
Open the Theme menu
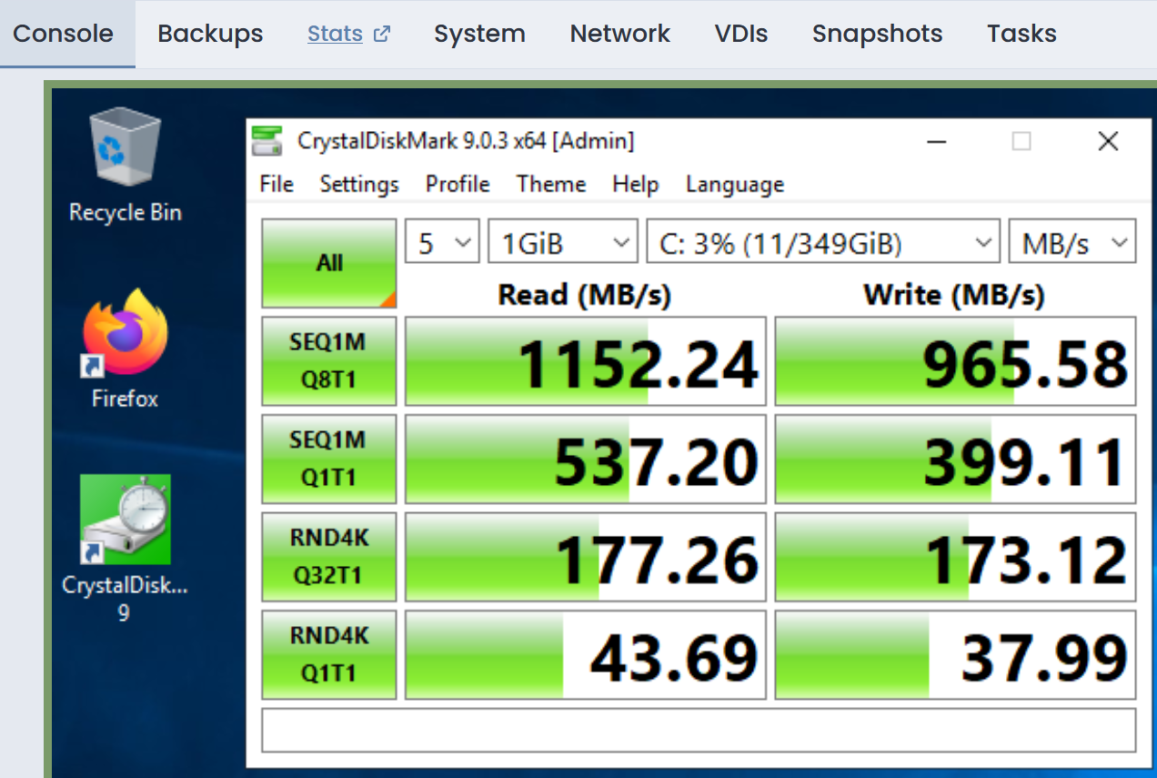551,184
